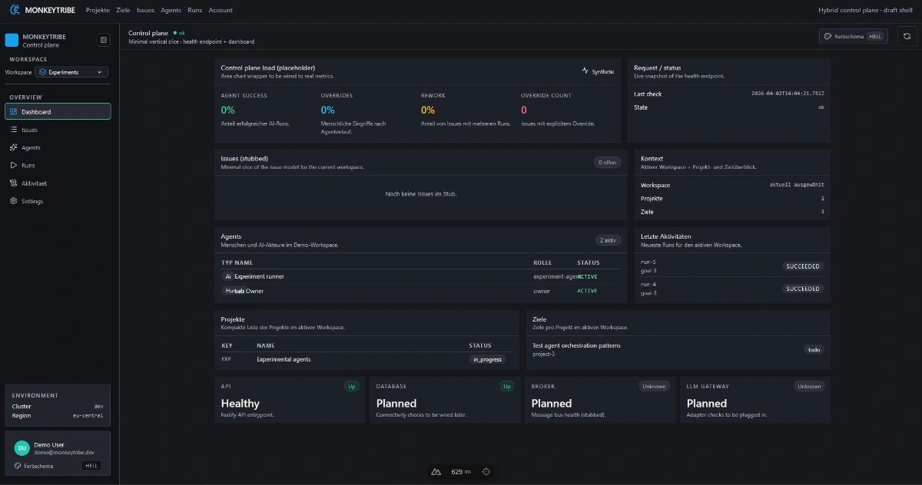Click the Unknown badge on BROKER card
922x485 pixels.
point(654,386)
